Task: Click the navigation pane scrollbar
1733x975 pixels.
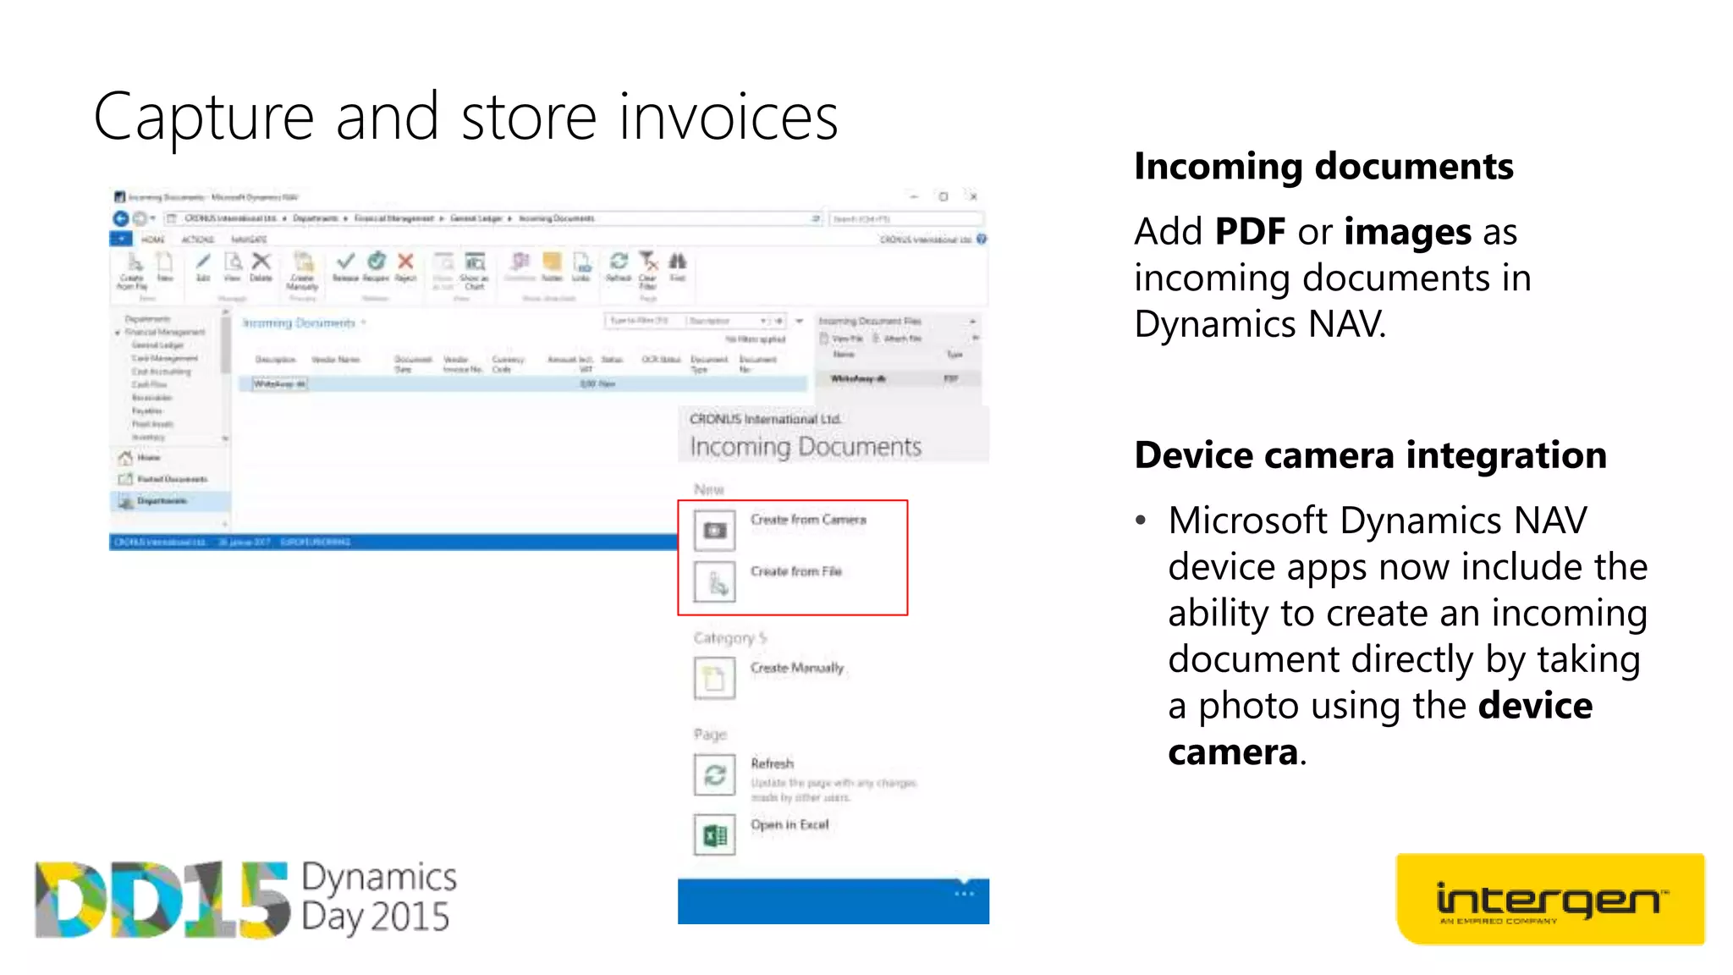Action: point(225,377)
